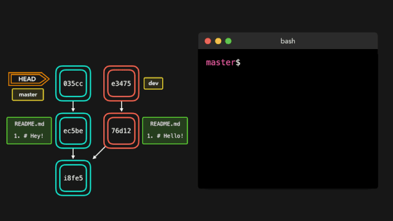Click the bash window title text
The width and height of the screenshot is (393, 221).
click(x=288, y=41)
